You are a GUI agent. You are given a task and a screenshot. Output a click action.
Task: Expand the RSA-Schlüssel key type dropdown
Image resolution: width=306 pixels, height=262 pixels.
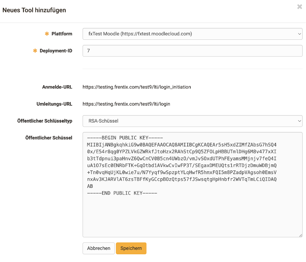[192, 121]
